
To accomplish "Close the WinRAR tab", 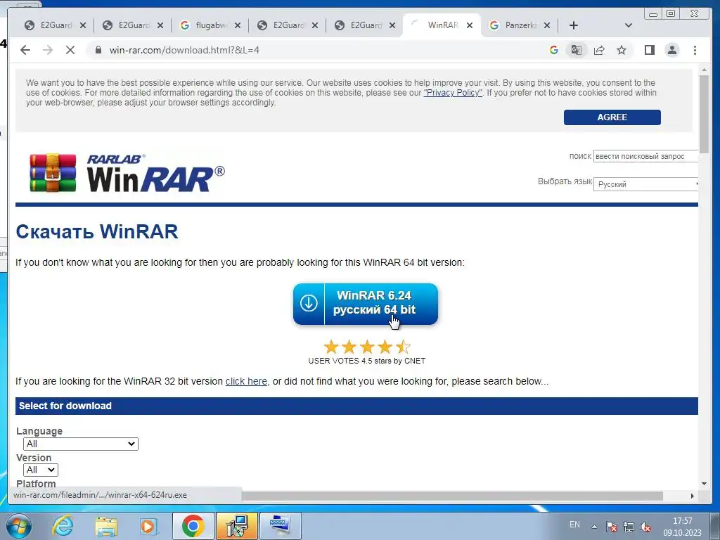I will coord(469,26).
